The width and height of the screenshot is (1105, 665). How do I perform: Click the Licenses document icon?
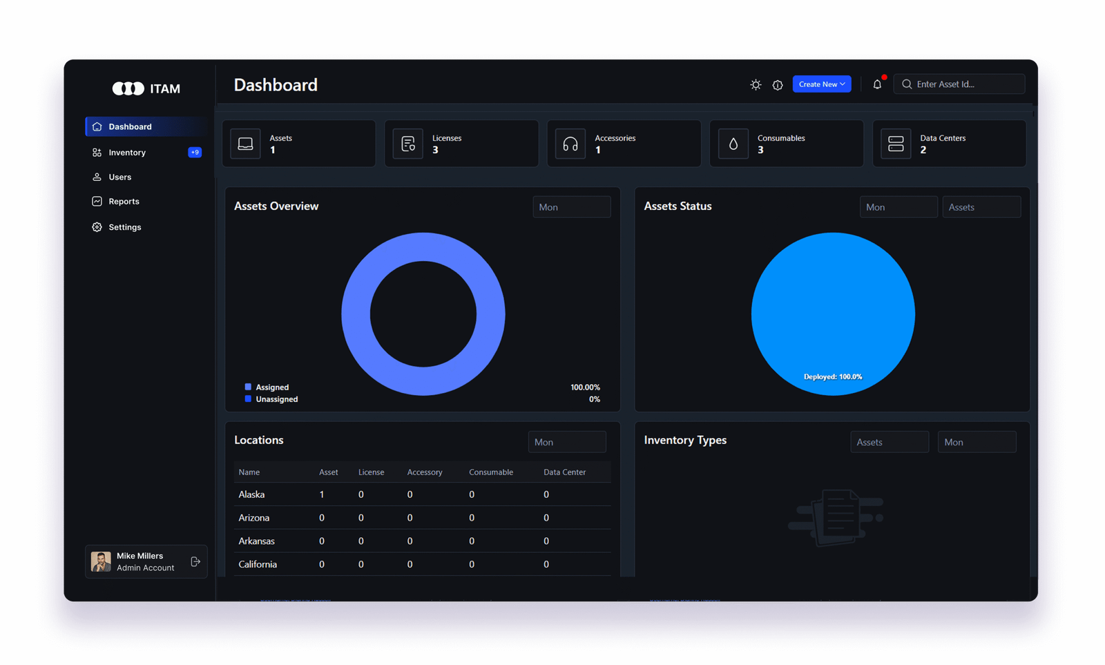click(408, 144)
